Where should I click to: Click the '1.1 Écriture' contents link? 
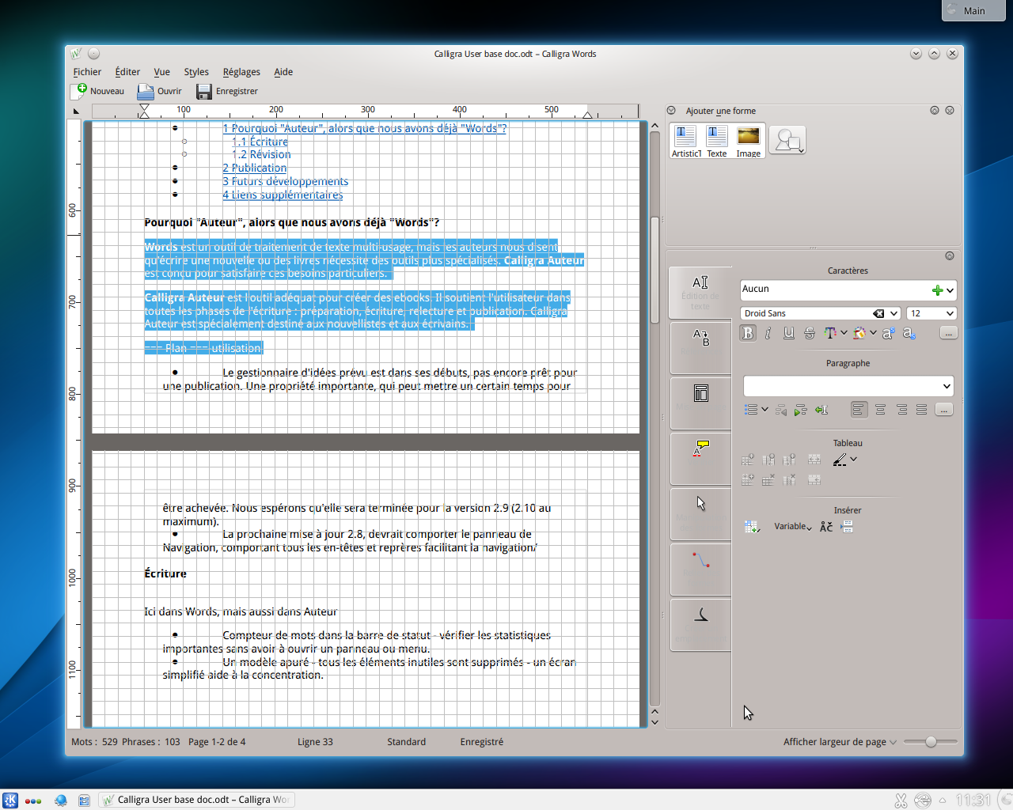(x=260, y=142)
